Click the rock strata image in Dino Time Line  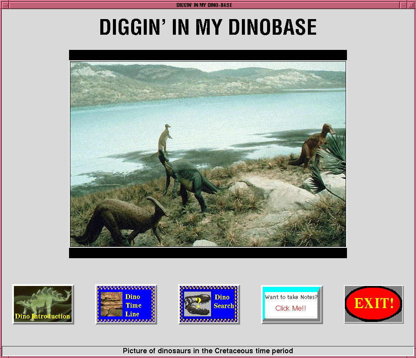click(x=111, y=305)
